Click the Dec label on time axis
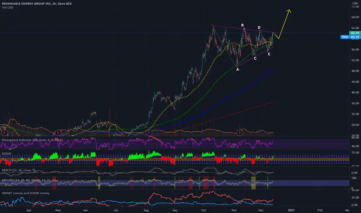 [x=261, y=210]
